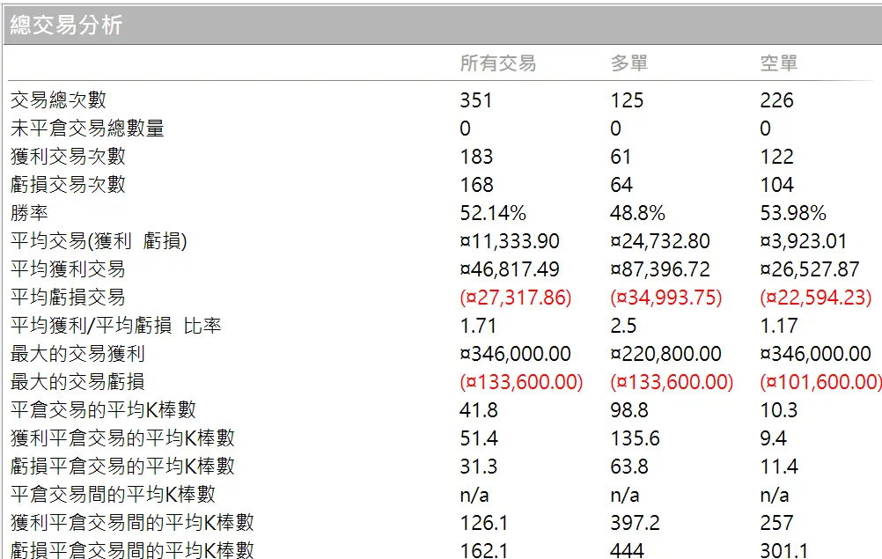This screenshot has height=559, width=882.
Task: Select the 平均獲利交易 row label
Action: (x=68, y=269)
